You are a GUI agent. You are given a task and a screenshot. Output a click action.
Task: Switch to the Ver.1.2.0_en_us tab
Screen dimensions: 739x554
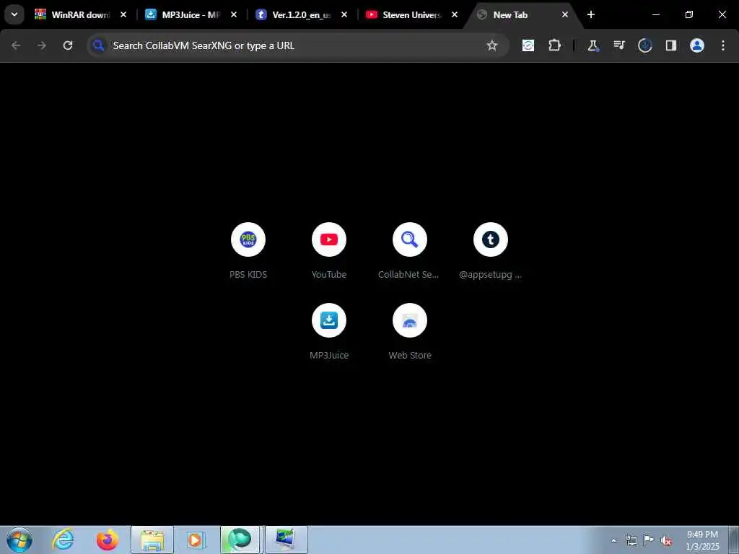(301, 14)
